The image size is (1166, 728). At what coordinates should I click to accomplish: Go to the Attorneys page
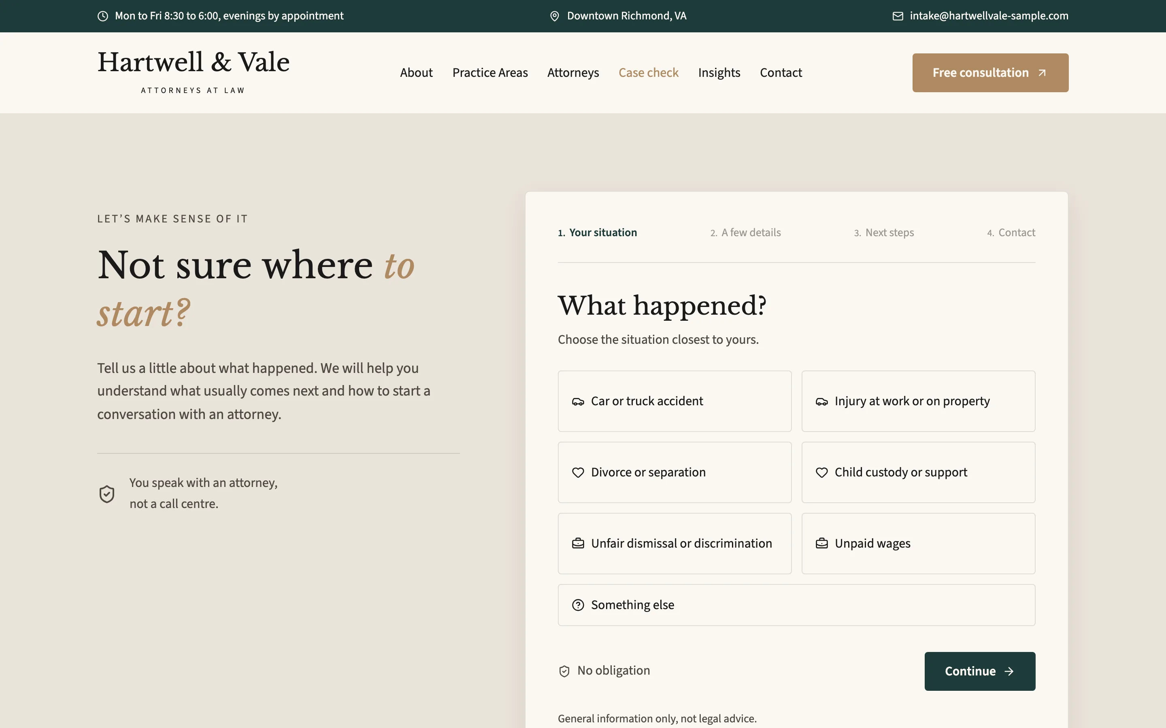(x=573, y=73)
